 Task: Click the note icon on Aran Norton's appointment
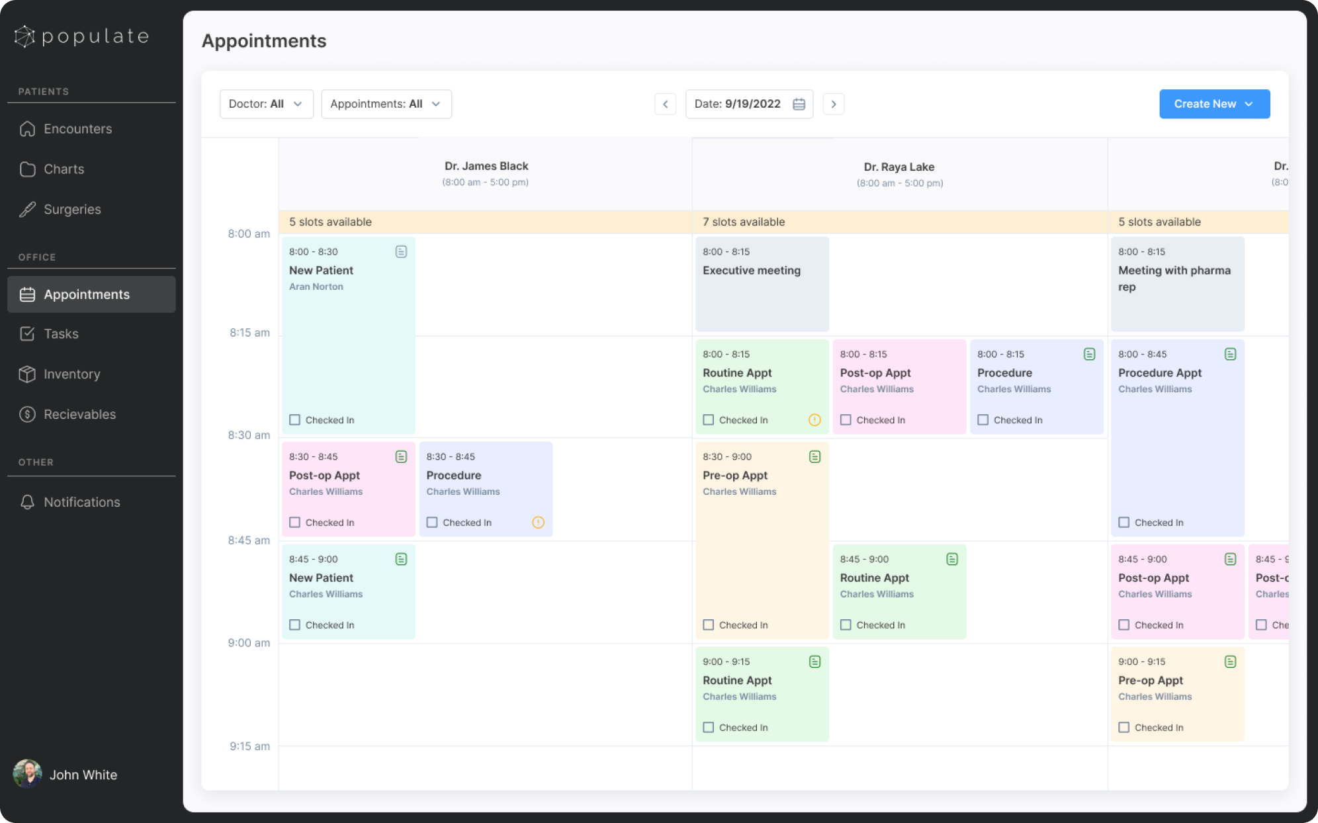[402, 251]
